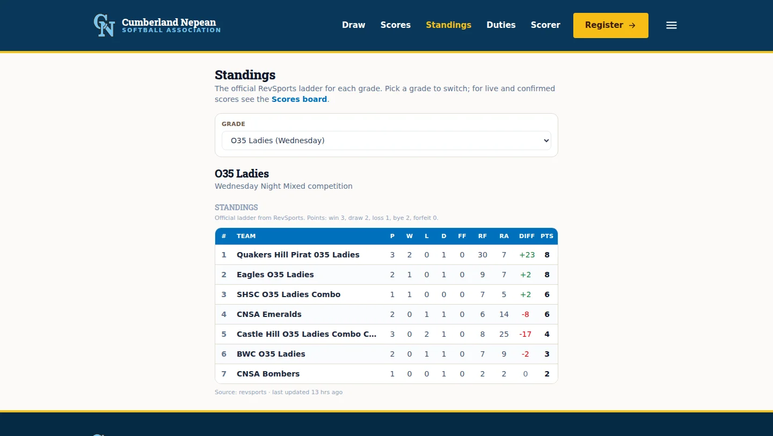Click the 30 runs-for value
Viewport: 773px width, 436px height.
483,255
